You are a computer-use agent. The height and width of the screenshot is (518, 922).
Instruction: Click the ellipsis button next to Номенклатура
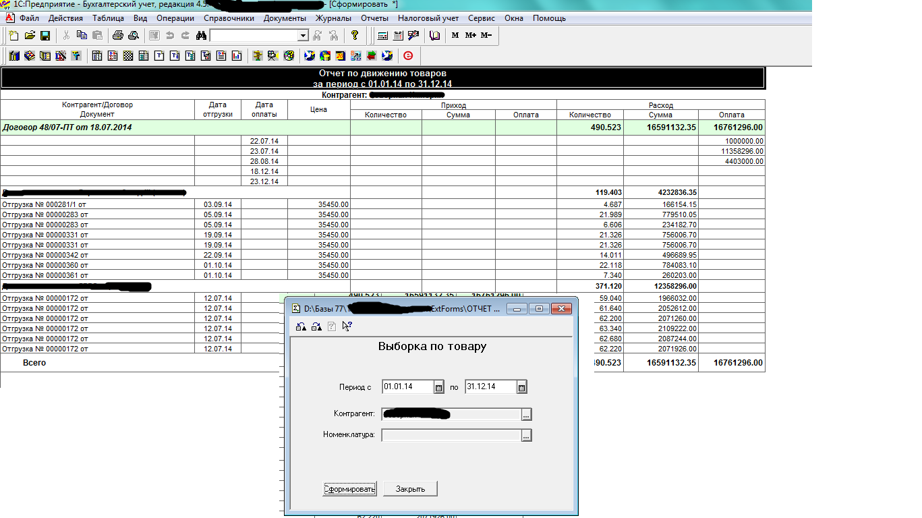527,436
